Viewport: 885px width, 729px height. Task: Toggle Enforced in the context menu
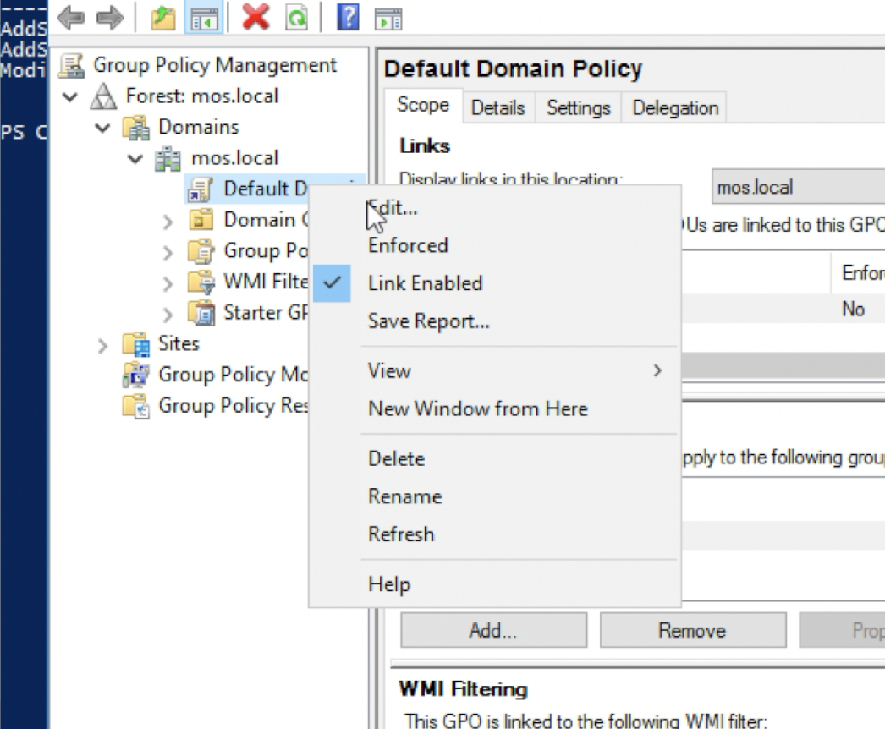click(x=408, y=245)
